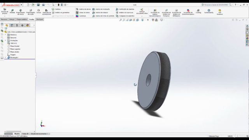This screenshot has height=140, width=249.
Task: Click the Medida measure tool
Action: click(12, 11)
